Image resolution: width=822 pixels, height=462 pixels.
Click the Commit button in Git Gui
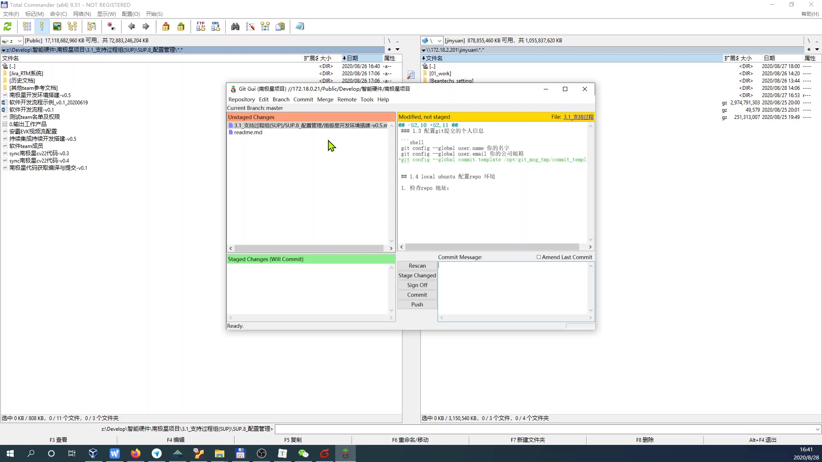coord(417,294)
